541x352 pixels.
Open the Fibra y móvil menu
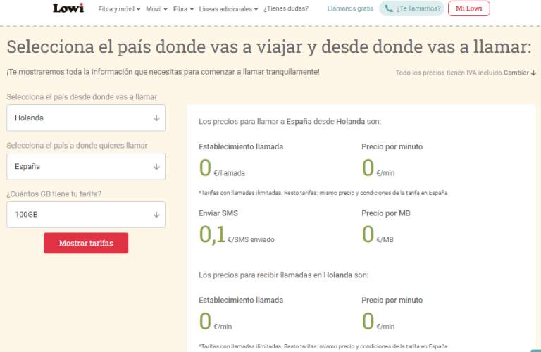(118, 9)
